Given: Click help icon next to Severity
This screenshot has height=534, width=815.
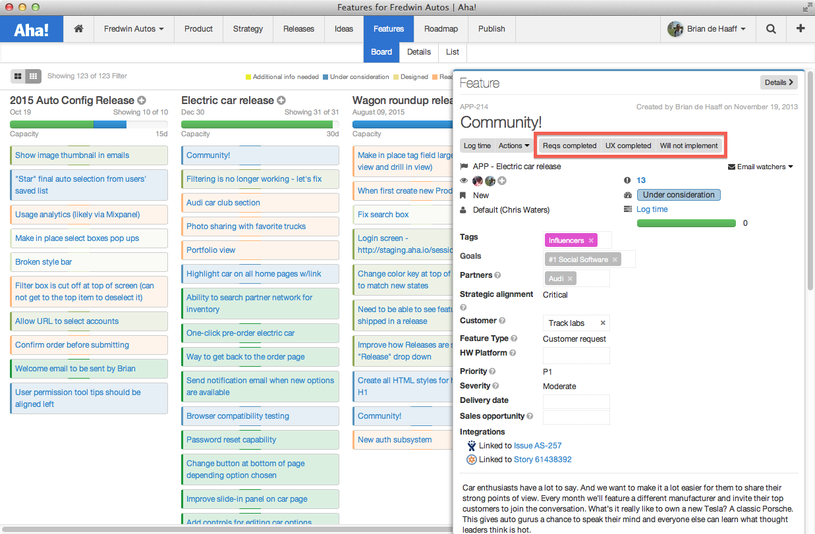Looking at the screenshot, I should pyautogui.click(x=495, y=386).
